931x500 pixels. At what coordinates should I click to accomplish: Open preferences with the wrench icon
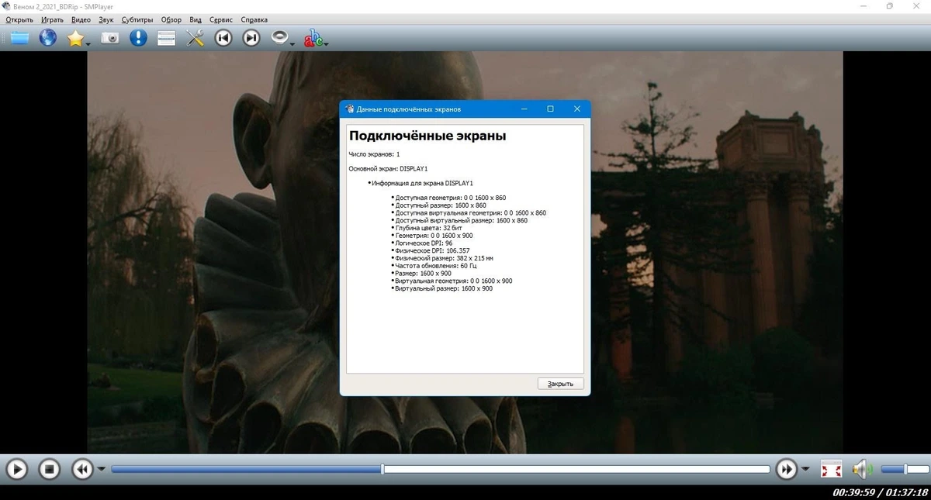195,37
